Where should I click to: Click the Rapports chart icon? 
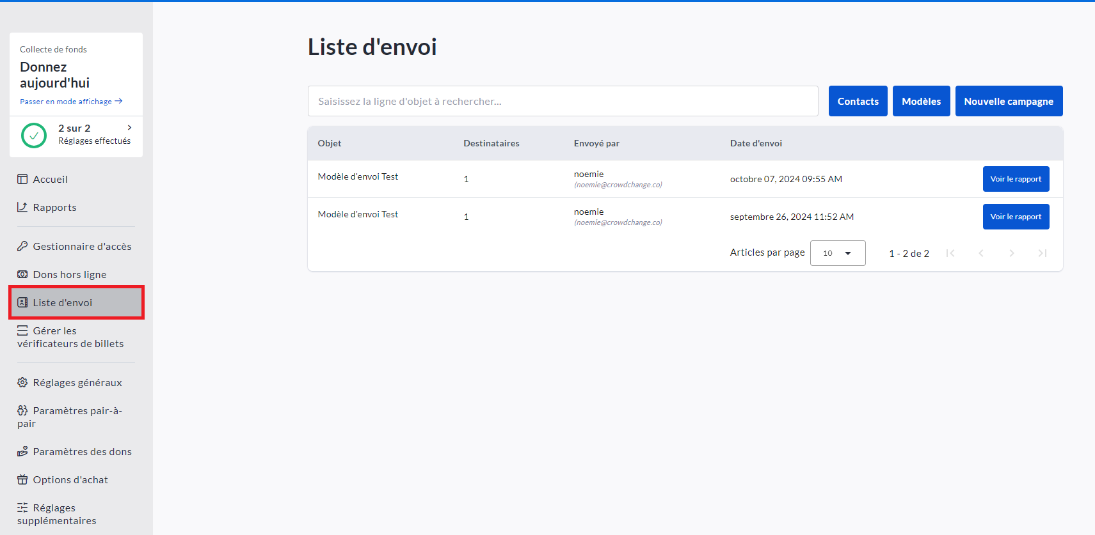point(22,207)
